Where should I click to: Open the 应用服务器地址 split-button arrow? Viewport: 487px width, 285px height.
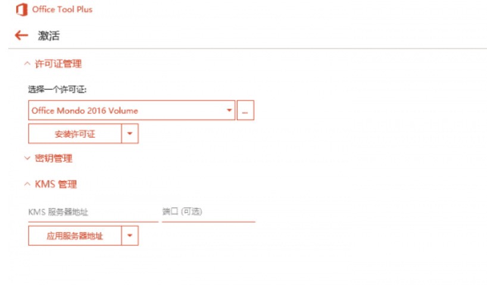(x=130, y=236)
